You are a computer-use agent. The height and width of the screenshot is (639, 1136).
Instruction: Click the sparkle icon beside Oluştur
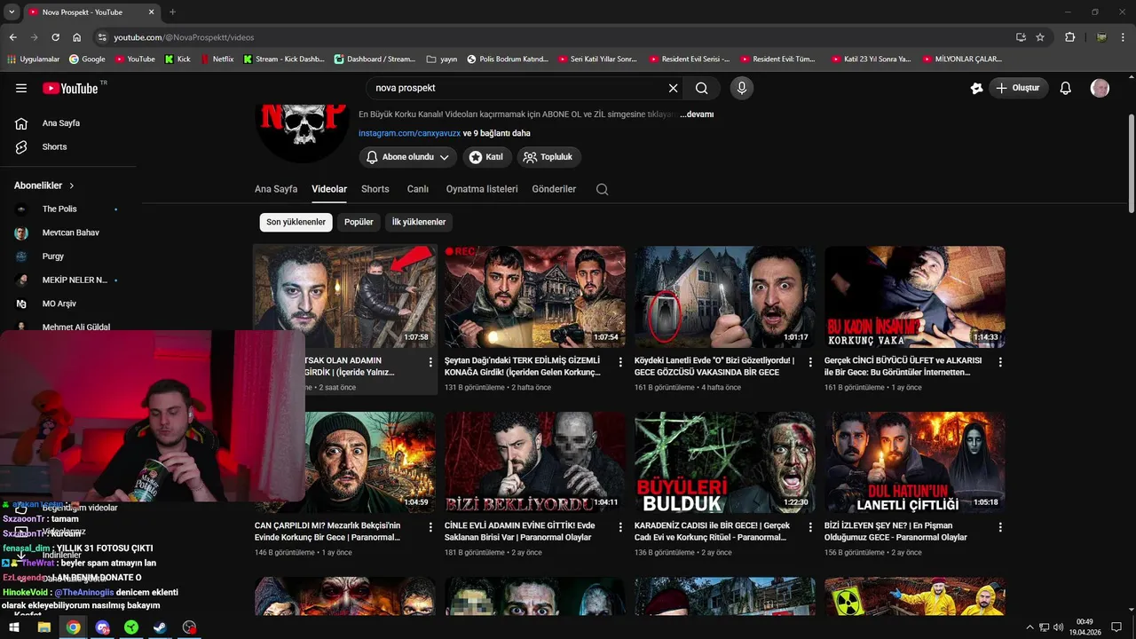point(976,88)
